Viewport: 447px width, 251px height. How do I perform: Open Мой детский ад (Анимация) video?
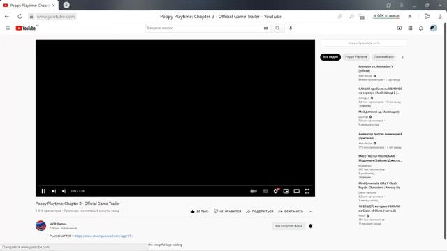[379, 112]
